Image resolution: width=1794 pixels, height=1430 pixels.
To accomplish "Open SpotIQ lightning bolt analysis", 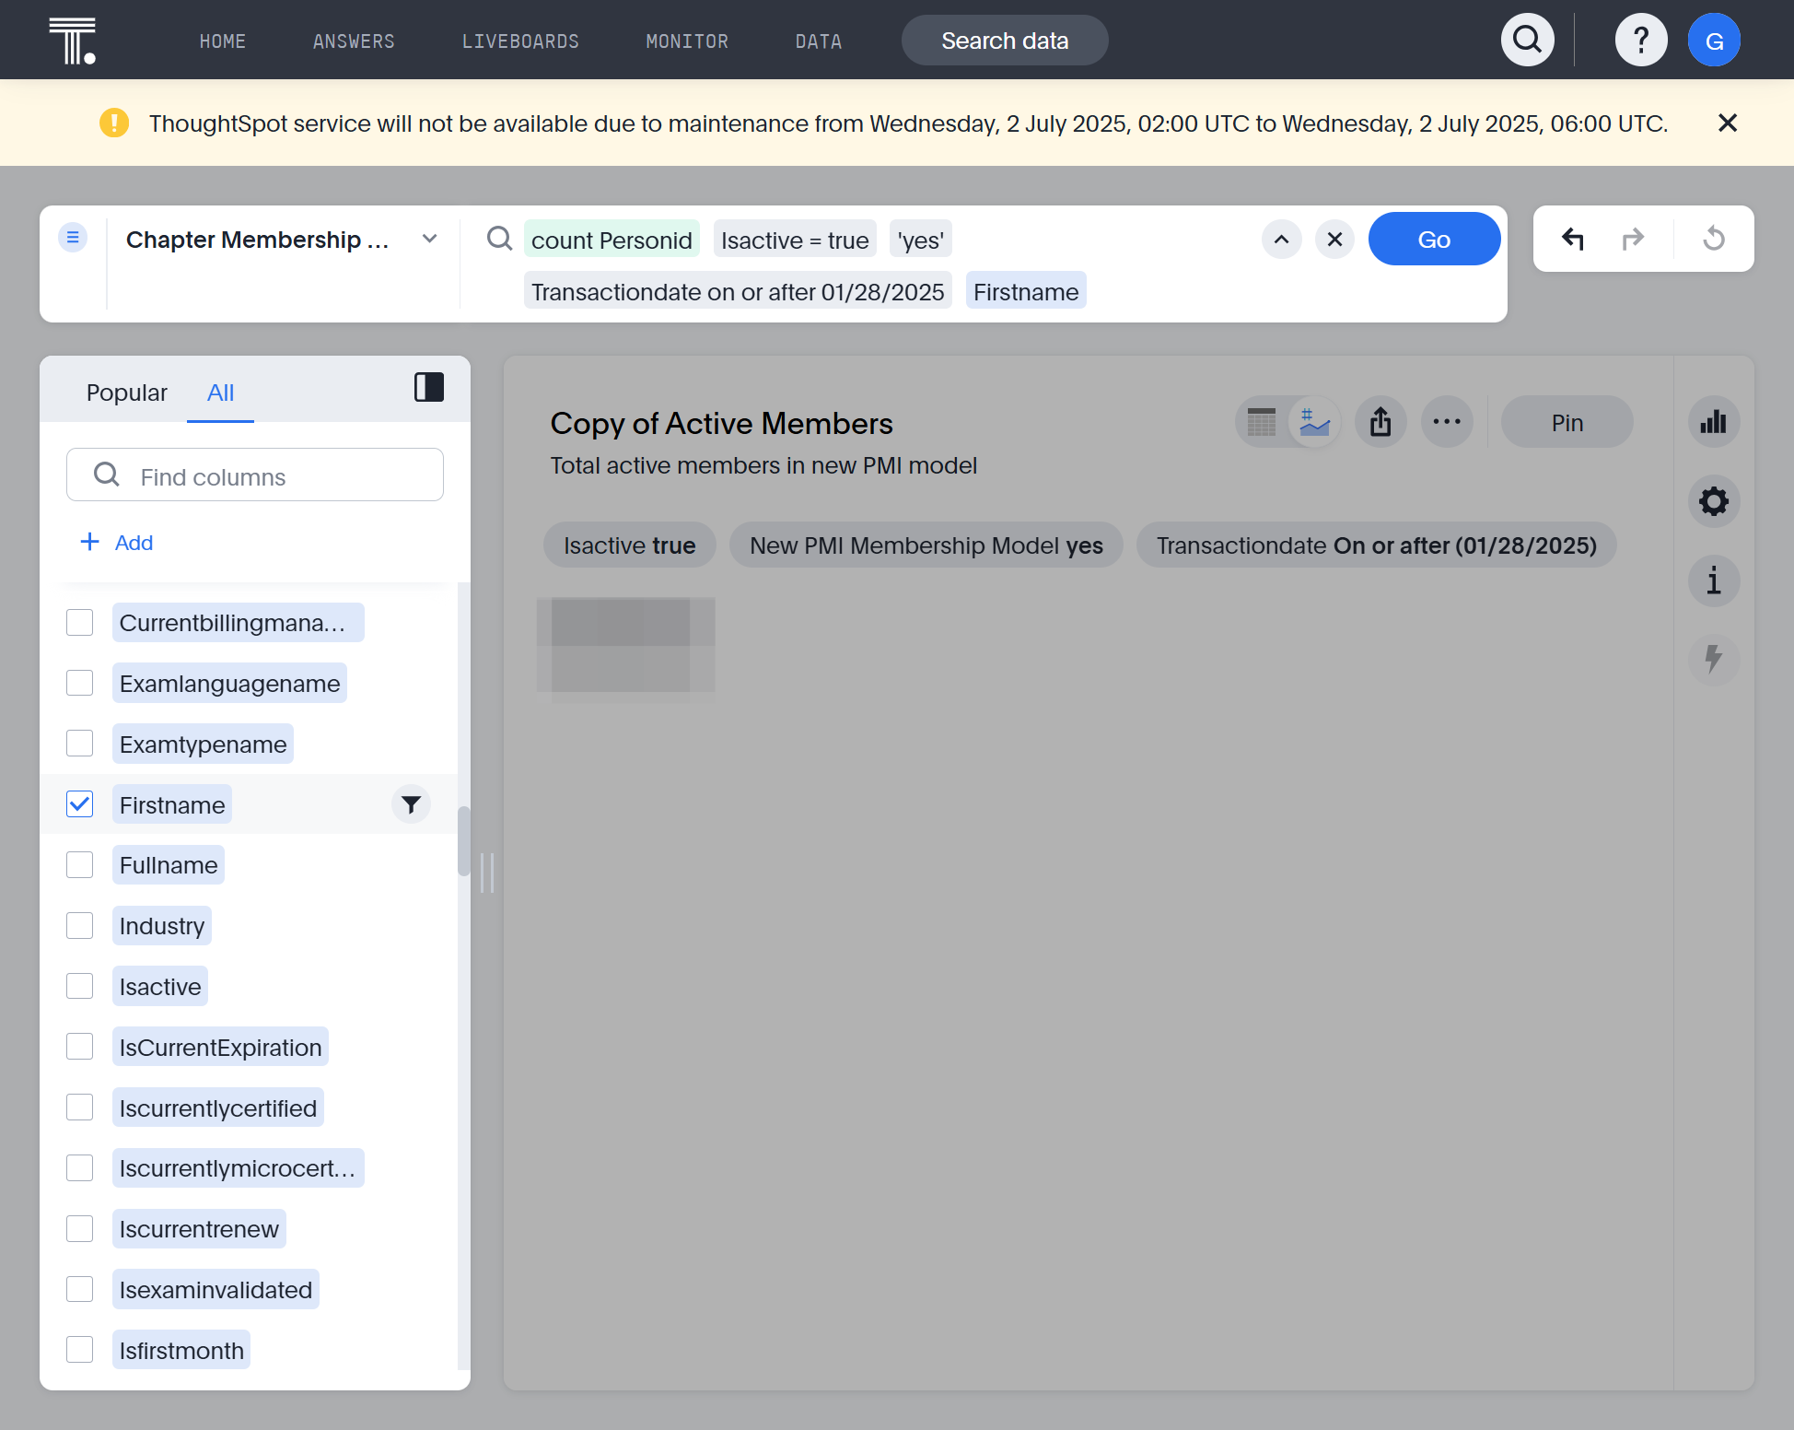I will tap(1714, 660).
